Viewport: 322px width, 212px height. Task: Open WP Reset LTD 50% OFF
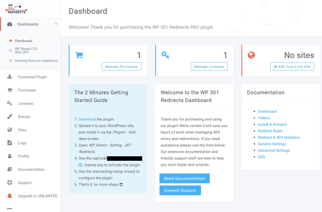click(26, 51)
